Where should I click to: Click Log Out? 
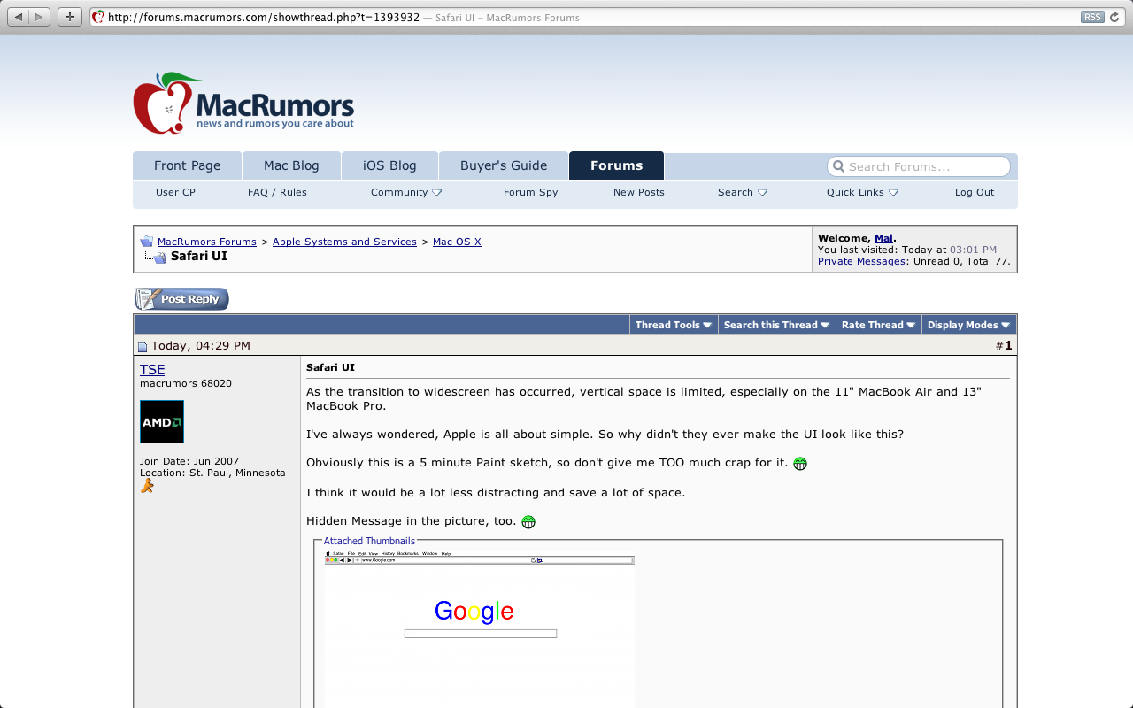pyautogui.click(x=975, y=192)
